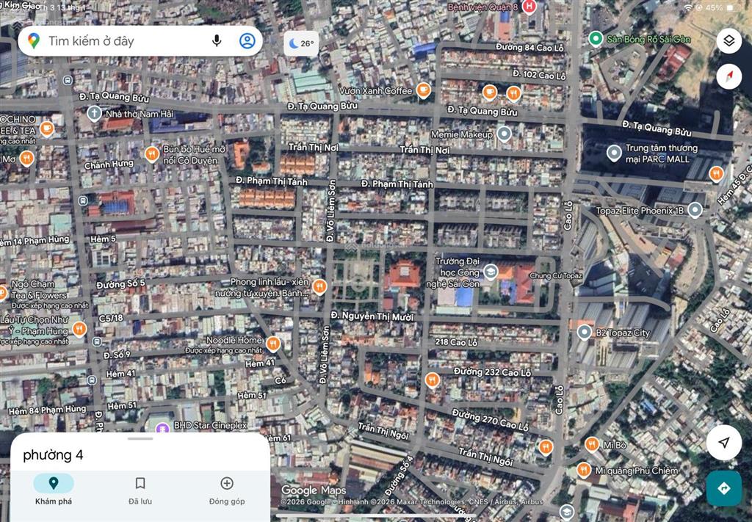The height and width of the screenshot is (522, 752).
Task: Tap the microphone voice search icon
Action: tap(217, 41)
